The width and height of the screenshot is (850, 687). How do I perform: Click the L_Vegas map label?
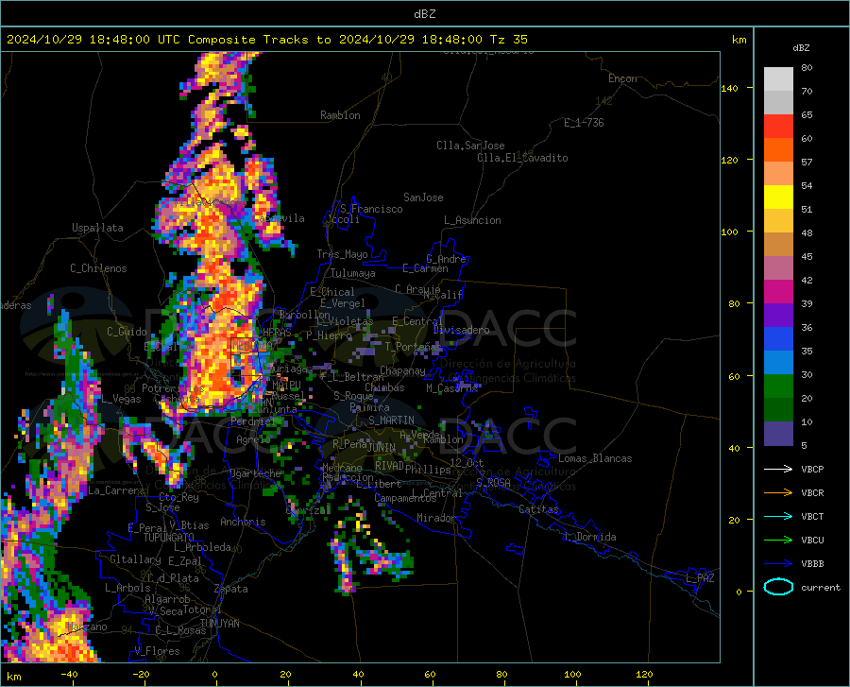[x=122, y=399]
